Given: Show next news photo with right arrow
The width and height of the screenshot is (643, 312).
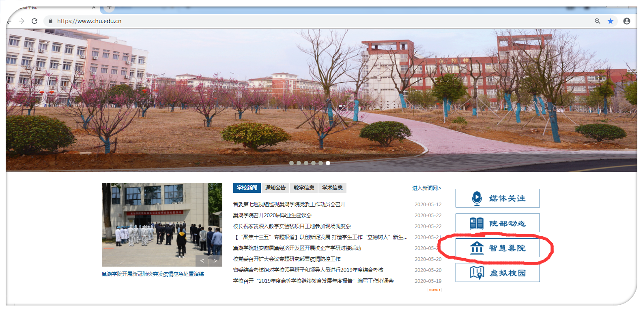Looking at the screenshot, I should [x=215, y=261].
